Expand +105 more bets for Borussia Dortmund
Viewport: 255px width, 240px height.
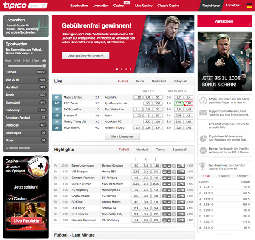click(x=190, y=220)
